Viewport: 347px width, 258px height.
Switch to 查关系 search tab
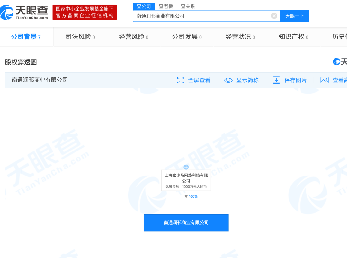pos(188,6)
